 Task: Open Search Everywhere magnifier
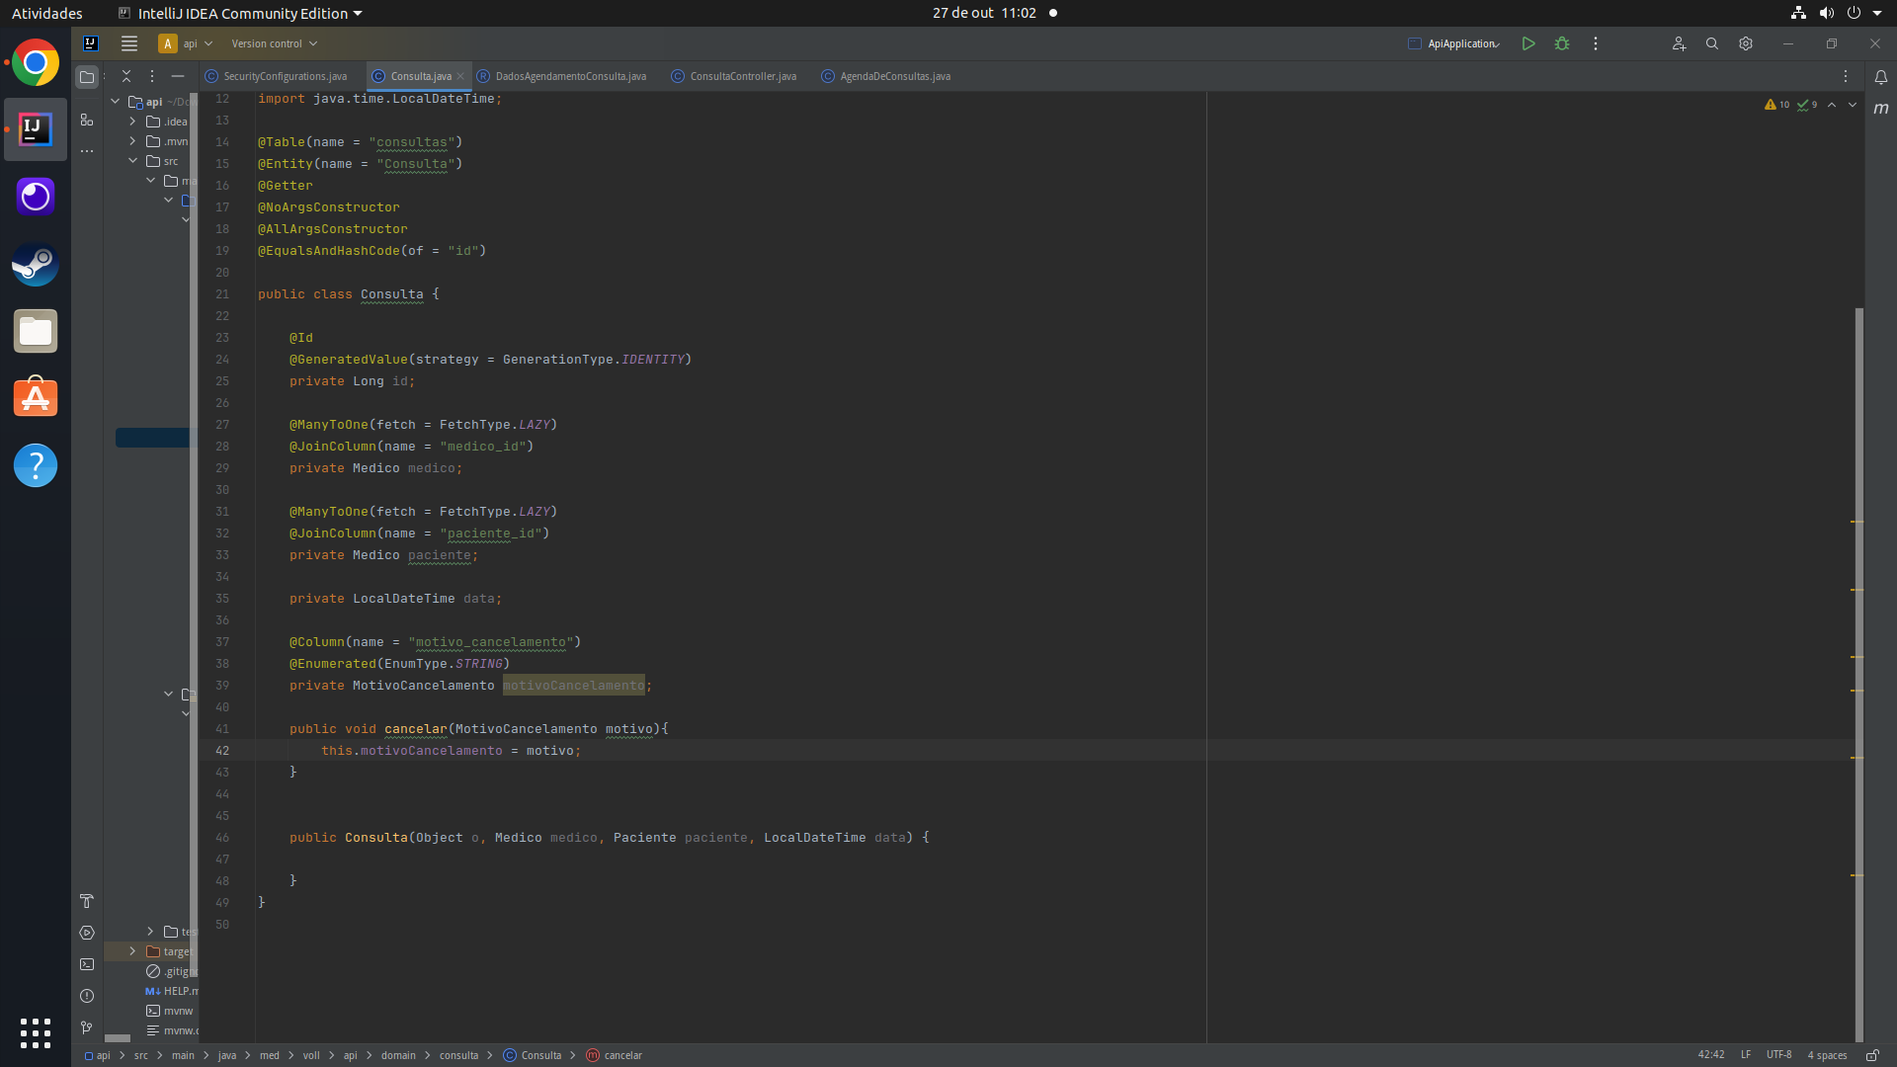(x=1712, y=43)
